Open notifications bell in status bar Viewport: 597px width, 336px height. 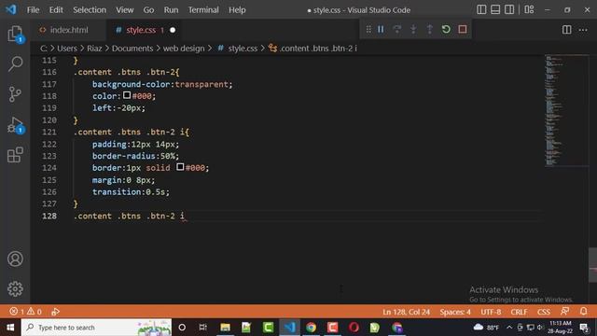583,312
